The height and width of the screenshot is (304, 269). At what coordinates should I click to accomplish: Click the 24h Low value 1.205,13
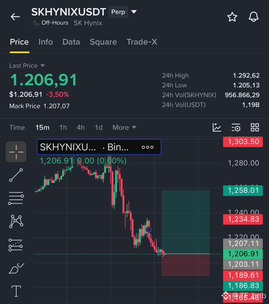click(246, 85)
